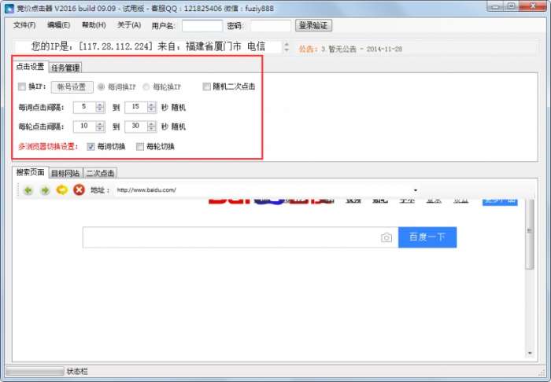Click inside the Baidu search text box
The image size is (551, 382).
[x=231, y=237]
